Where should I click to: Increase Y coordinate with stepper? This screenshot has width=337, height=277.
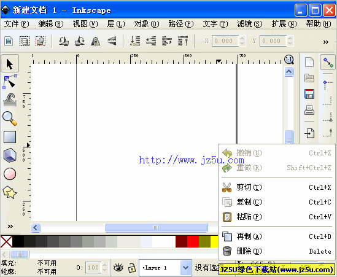[290, 38]
